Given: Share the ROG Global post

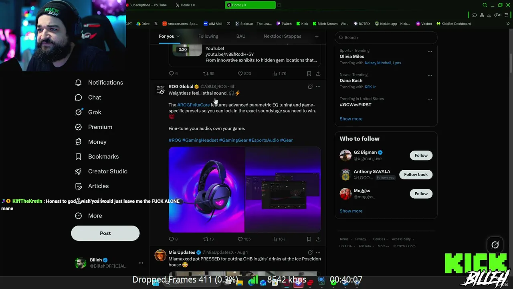Looking at the screenshot, I should tap(318, 239).
